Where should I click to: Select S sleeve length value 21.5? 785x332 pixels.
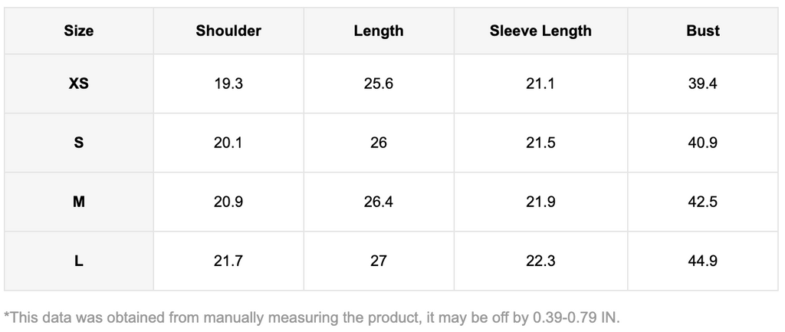[540, 143]
